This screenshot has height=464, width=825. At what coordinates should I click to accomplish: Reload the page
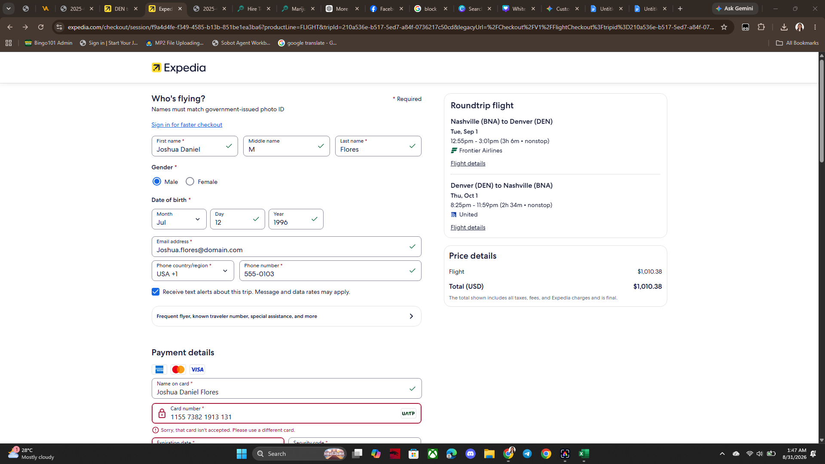41,27
